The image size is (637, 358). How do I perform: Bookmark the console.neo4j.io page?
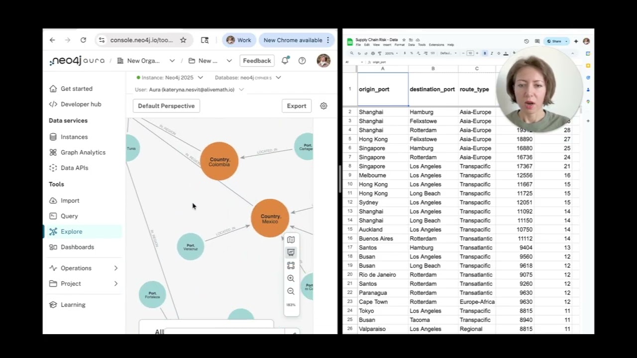183,40
